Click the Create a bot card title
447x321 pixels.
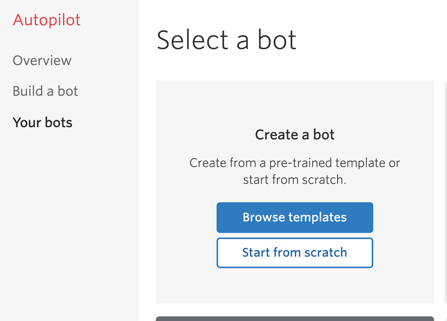295,135
